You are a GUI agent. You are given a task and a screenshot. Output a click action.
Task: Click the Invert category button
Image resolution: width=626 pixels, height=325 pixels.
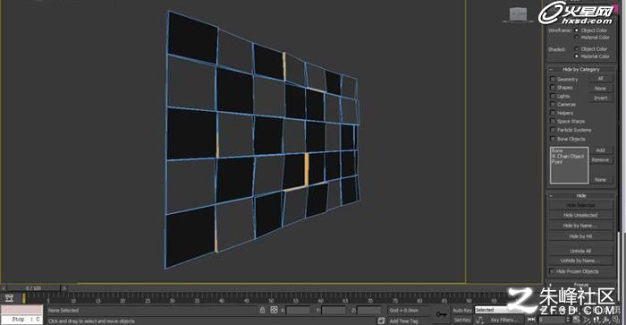pos(600,98)
